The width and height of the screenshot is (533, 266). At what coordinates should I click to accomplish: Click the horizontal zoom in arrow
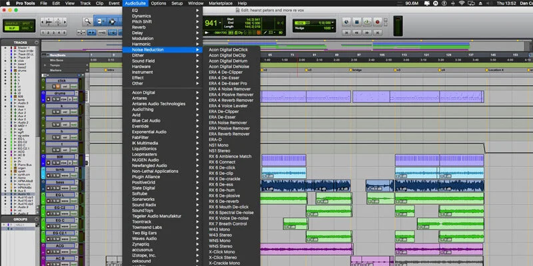pyautogui.click(x=65, y=22)
